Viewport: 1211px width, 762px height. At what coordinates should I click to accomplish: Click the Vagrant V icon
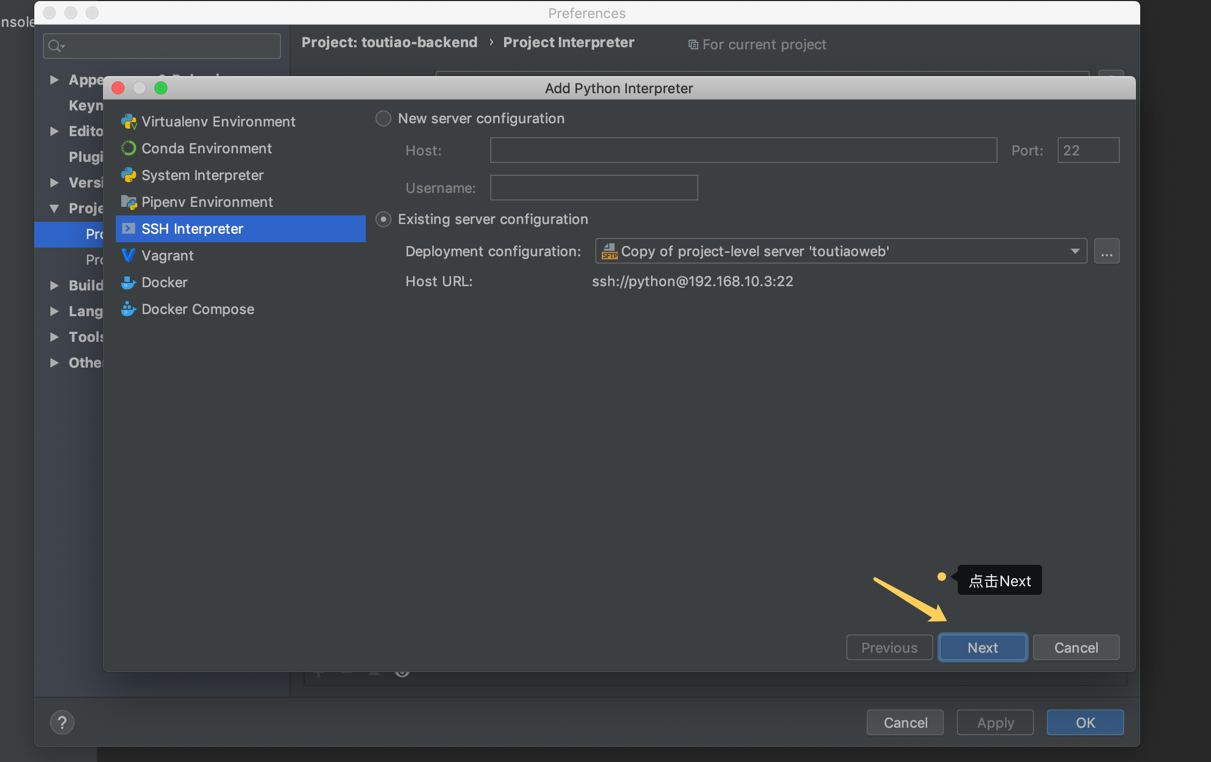coord(128,256)
